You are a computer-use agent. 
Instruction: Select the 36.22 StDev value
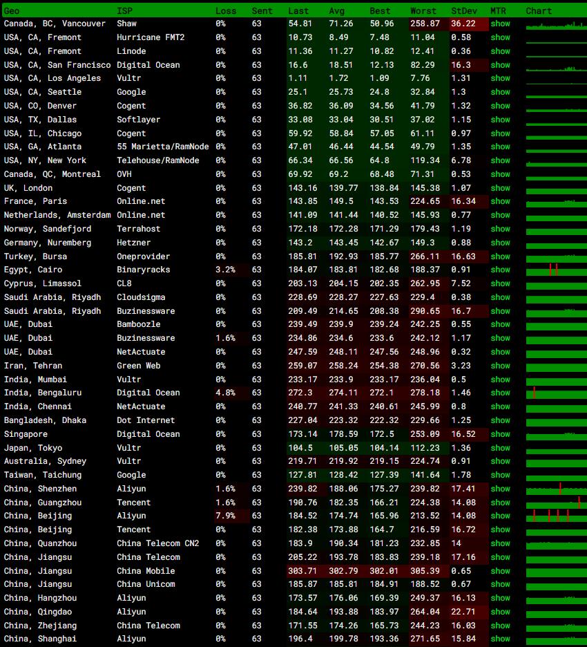coord(463,24)
